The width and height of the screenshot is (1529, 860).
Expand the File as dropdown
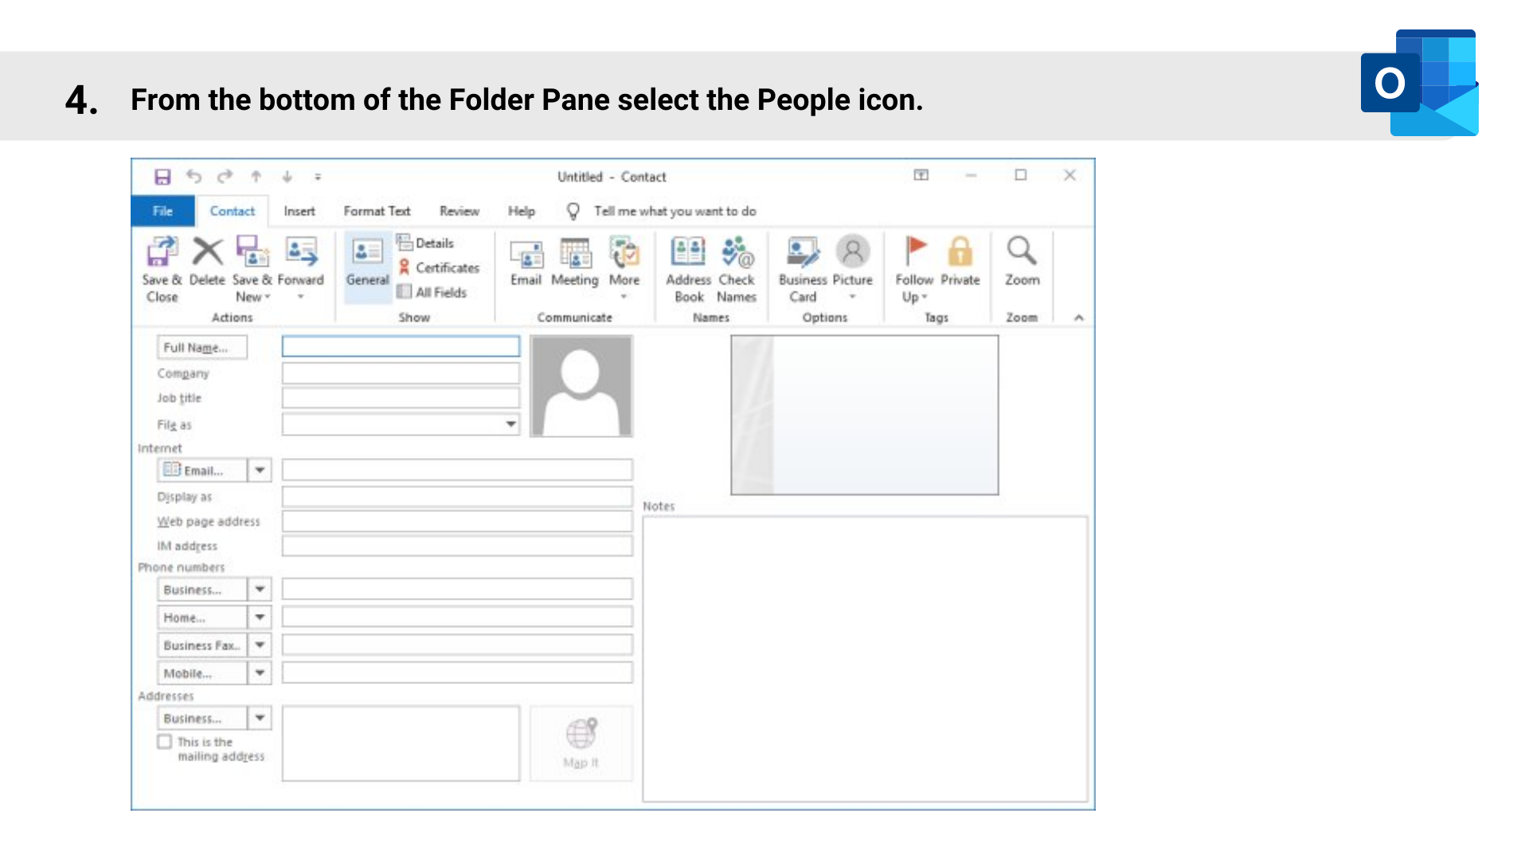click(510, 424)
